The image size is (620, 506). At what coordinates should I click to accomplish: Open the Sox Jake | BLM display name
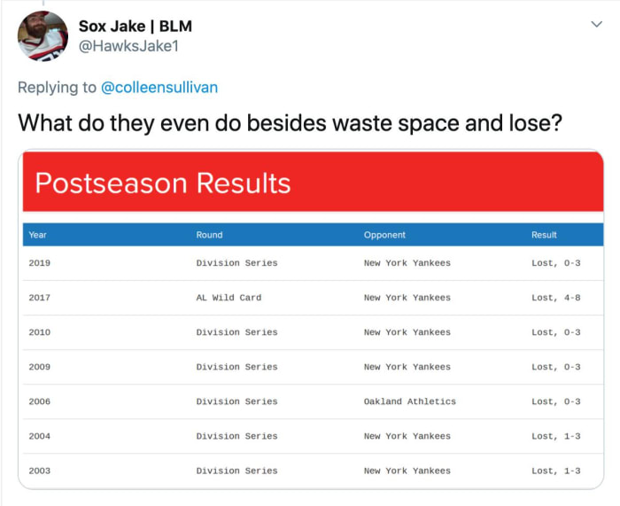135,26
